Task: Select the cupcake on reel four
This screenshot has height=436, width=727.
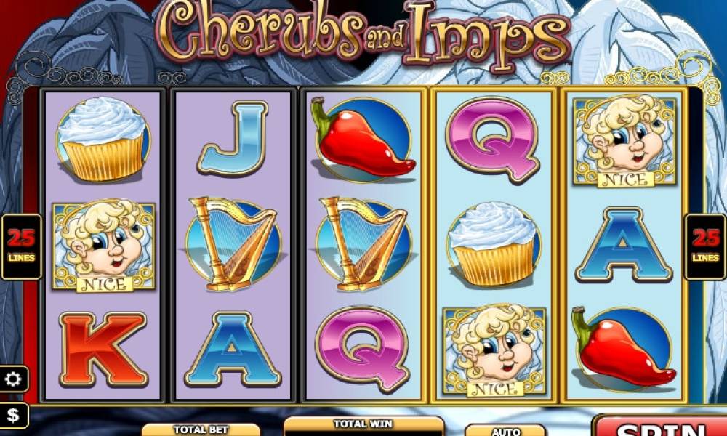Action: pyautogui.click(x=494, y=243)
